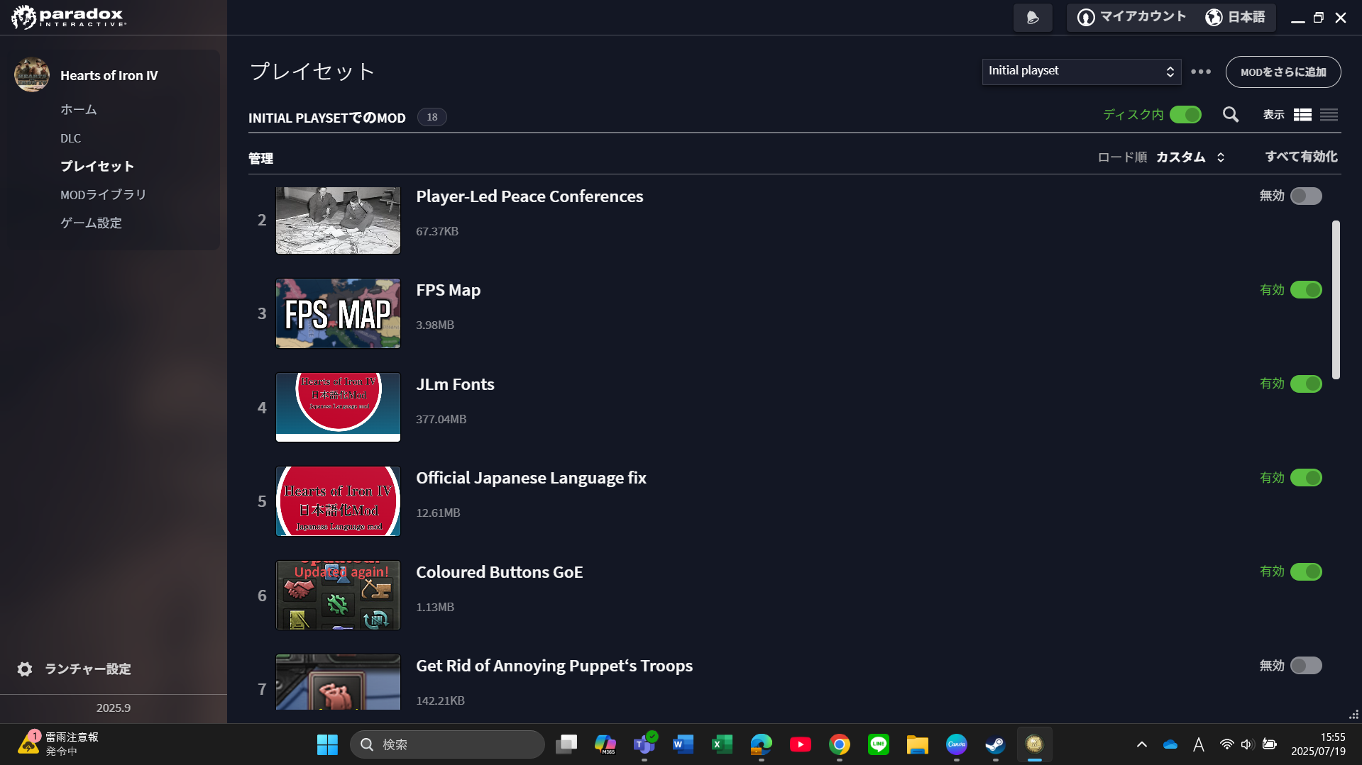This screenshot has width=1362, height=765.
Task: Open Steam from the taskbar
Action: (x=995, y=744)
